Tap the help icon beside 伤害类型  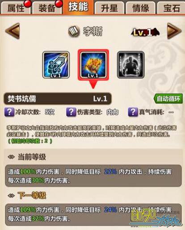pos(71,112)
